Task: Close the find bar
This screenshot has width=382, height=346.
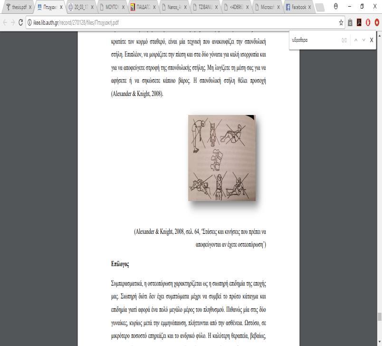Action: point(372,40)
